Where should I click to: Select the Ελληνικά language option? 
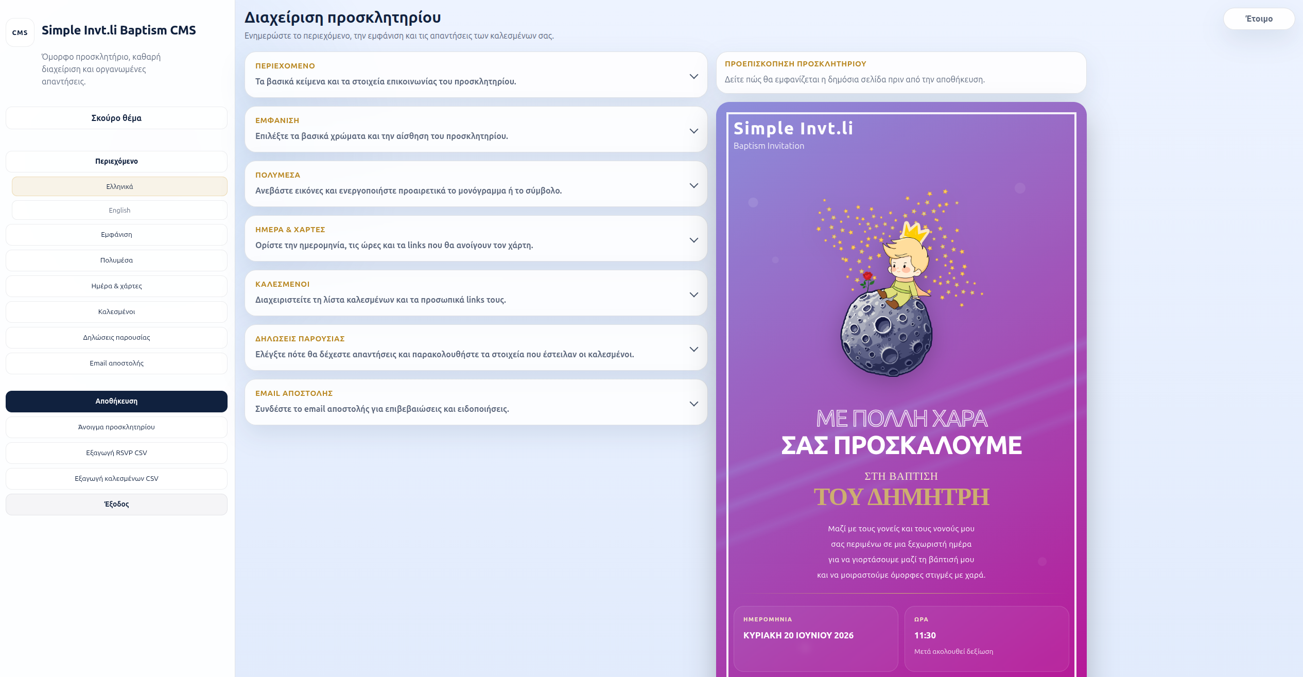point(119,186)
